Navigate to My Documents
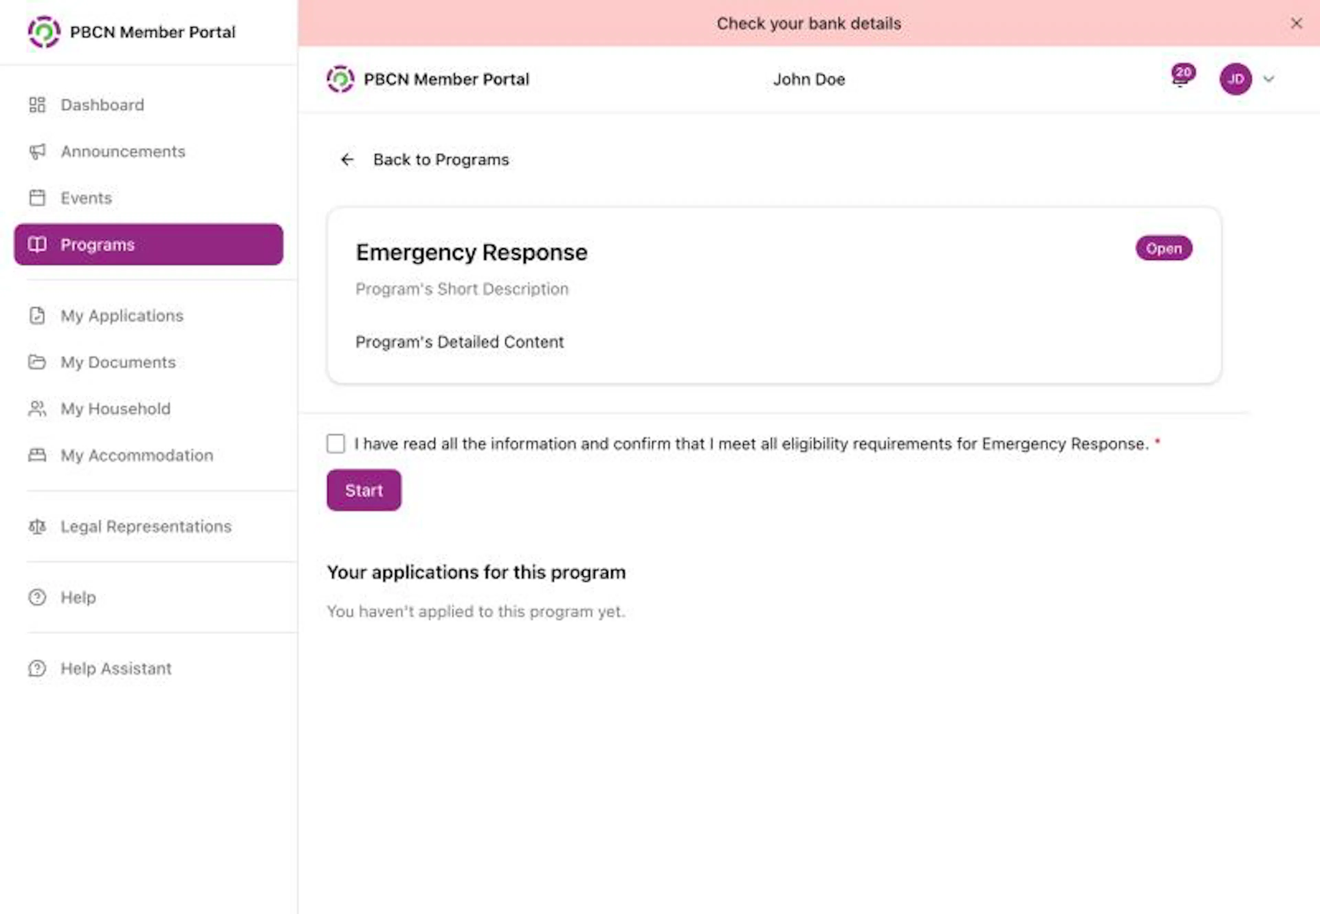The image size is (1320, 914). pyautogui.click(x=149, y=362)
